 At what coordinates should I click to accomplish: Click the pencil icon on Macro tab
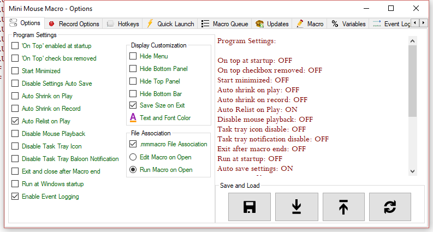[300, 24]
